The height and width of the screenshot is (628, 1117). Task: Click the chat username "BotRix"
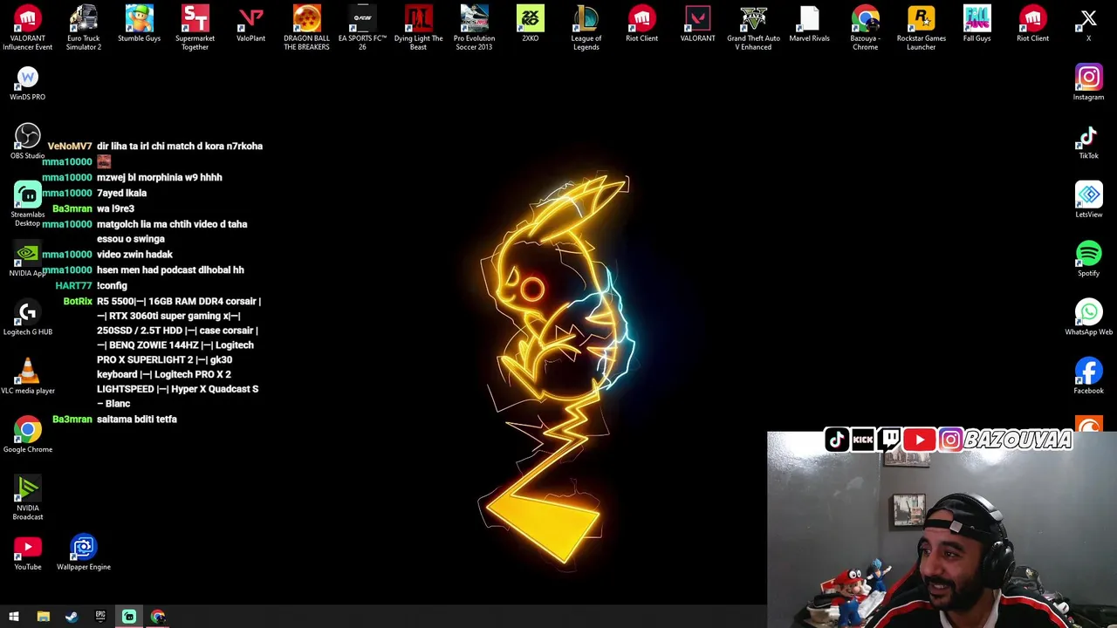pyautogui.click(x=78, y=301)
